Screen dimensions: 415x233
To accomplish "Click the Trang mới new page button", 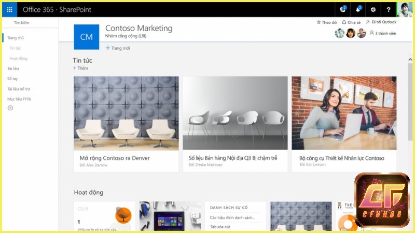I will pos(118,48).
